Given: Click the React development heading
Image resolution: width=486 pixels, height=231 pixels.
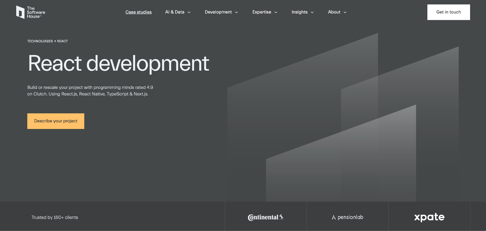Looking at the screenshot, I should (118, 64).
